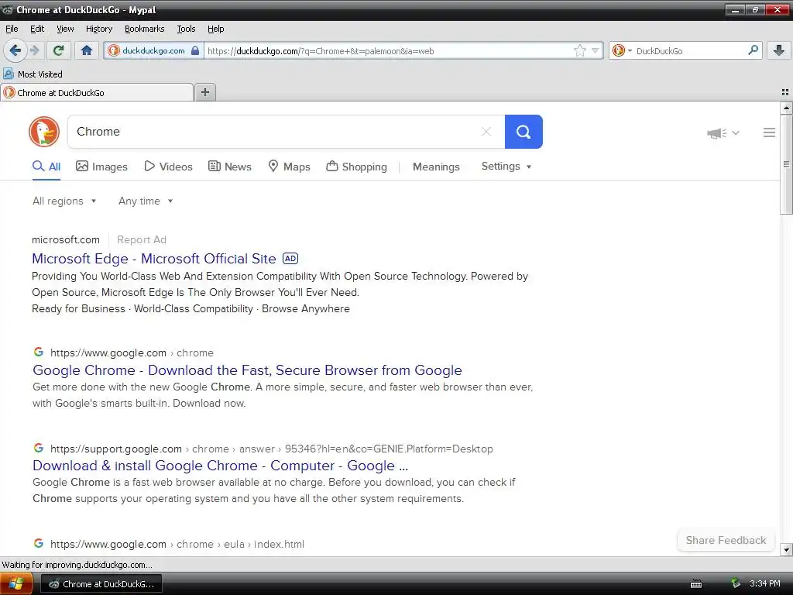Bookmark this page with the star

[579, 50]
